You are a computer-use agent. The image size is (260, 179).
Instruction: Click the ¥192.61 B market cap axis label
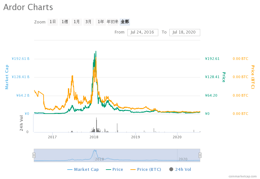(x=20, y=59)
